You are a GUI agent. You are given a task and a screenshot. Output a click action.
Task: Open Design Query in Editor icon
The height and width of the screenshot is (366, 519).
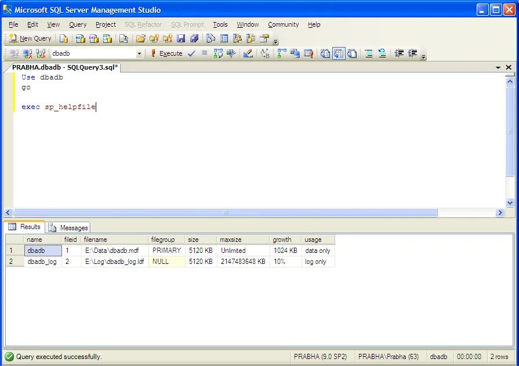point(248,53)
